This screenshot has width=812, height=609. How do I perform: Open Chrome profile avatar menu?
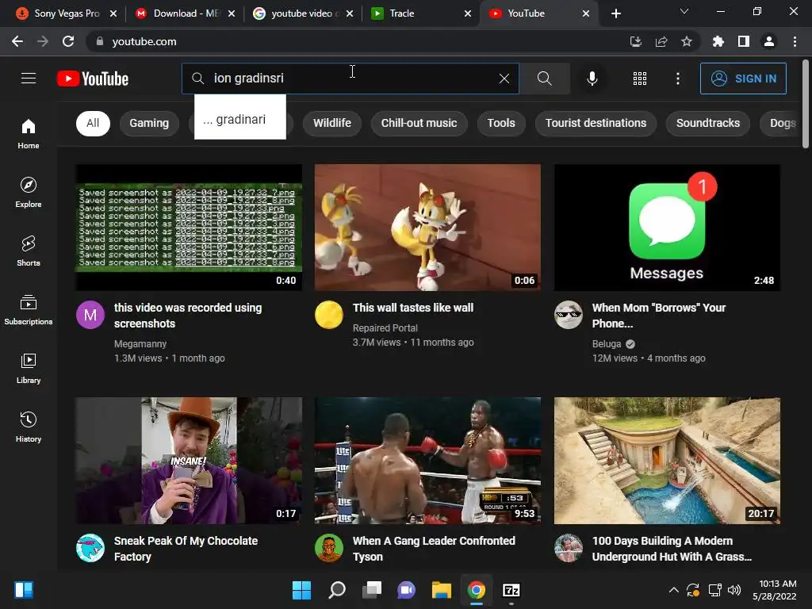click(x=769, y=41)
